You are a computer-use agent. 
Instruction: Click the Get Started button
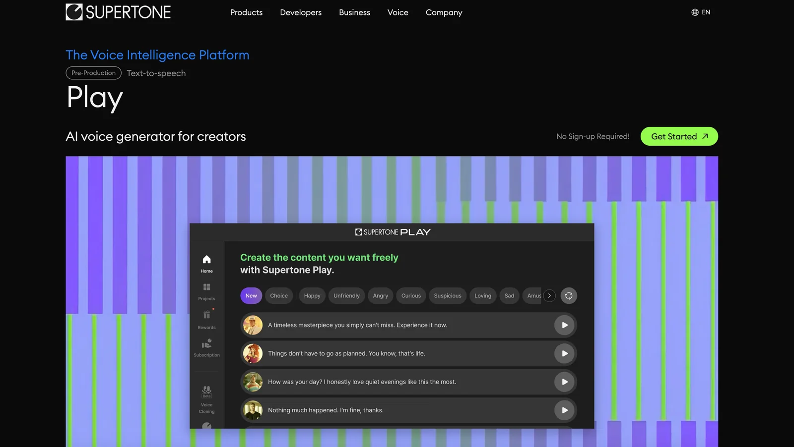click(679, 136)
